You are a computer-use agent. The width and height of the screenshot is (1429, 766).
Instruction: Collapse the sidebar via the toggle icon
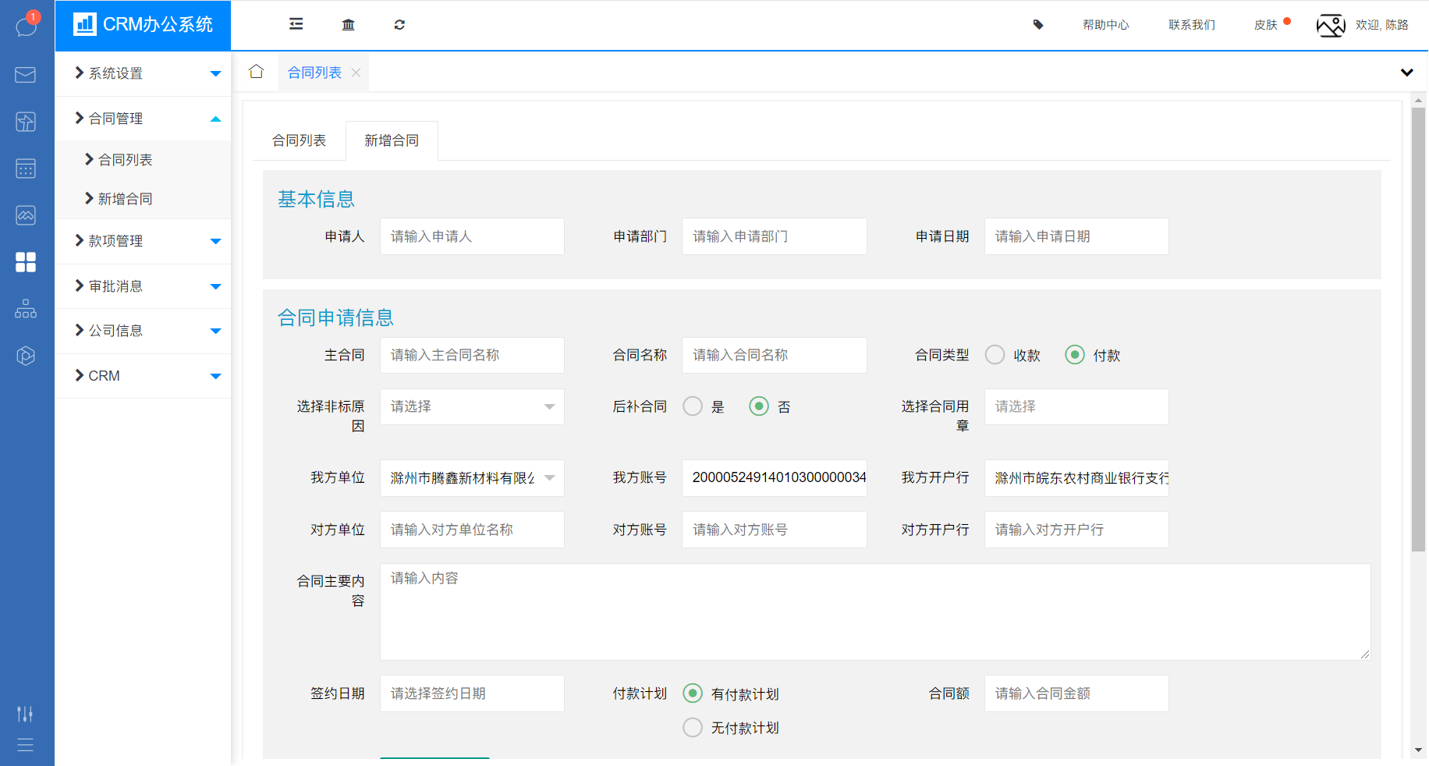(x=296, y=24)
